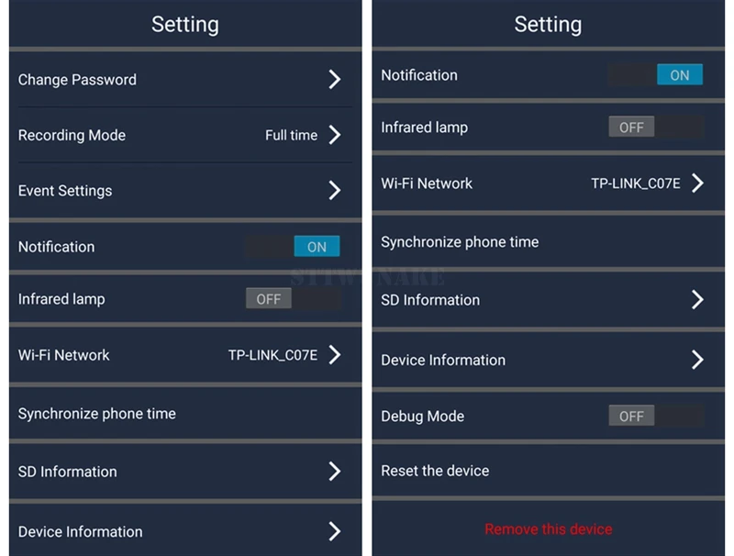Viewport: 734px width, 556px height.
Task: Tap SD Information arrow in right panel
Action: pyautogui.click(x=697, y=299)
